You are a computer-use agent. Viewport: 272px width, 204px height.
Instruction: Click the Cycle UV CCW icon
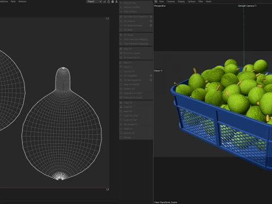point(121,116)
